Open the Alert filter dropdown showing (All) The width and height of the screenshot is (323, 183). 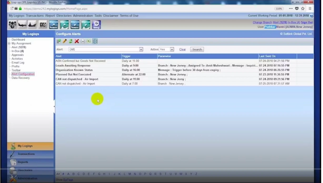[141, 49]
